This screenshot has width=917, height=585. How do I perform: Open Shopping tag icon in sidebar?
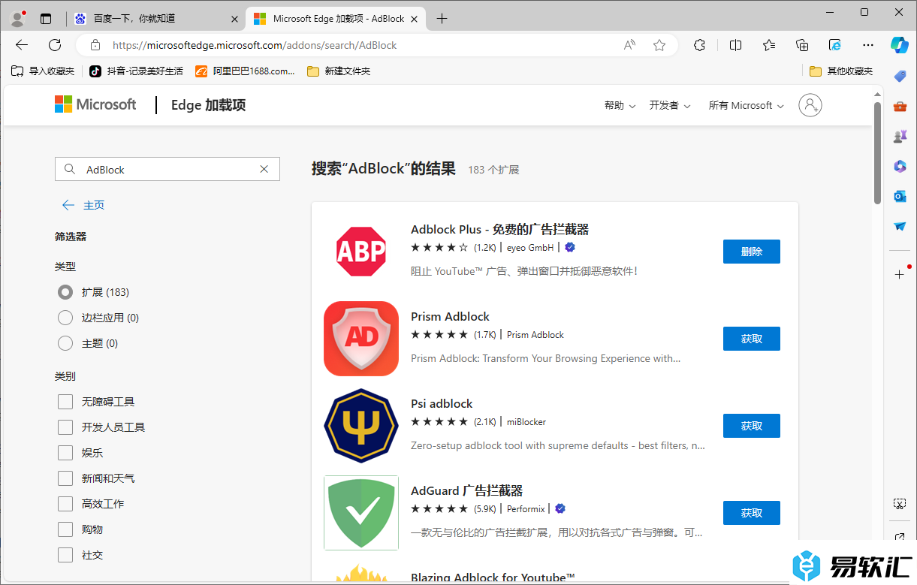point(900,76)
